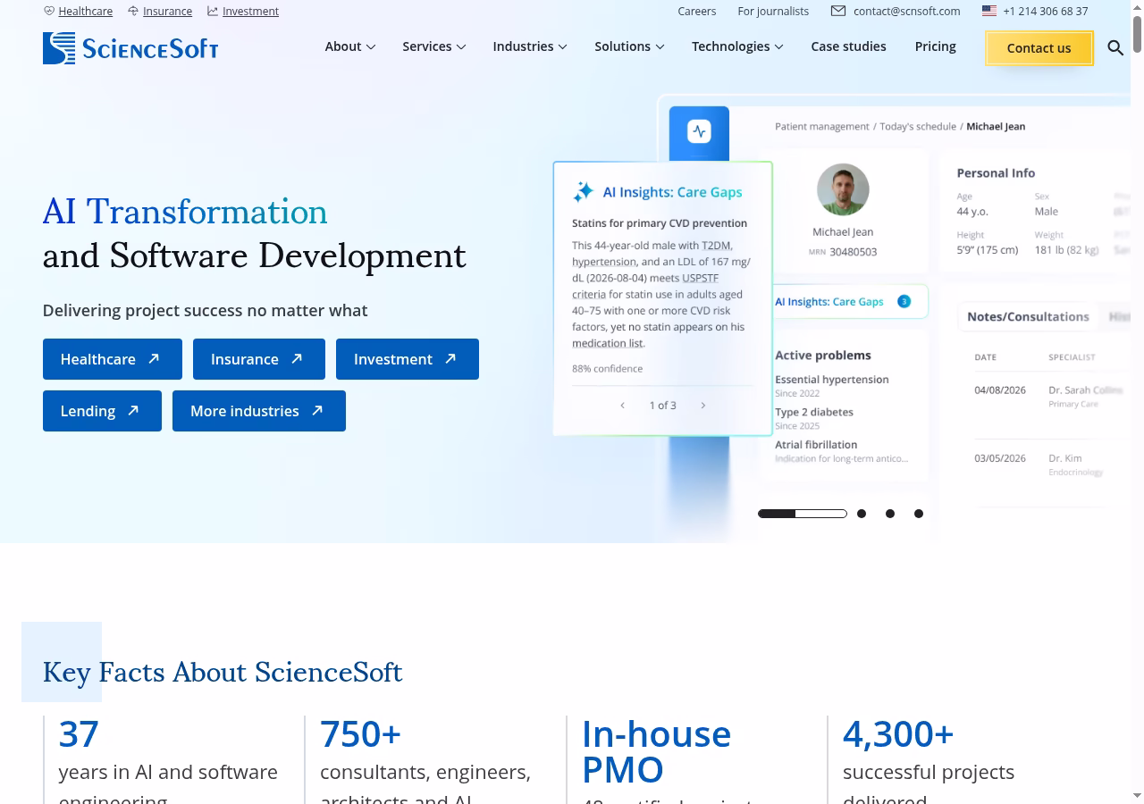Click the yellow Contact us button

click(x=1039, y=48)
